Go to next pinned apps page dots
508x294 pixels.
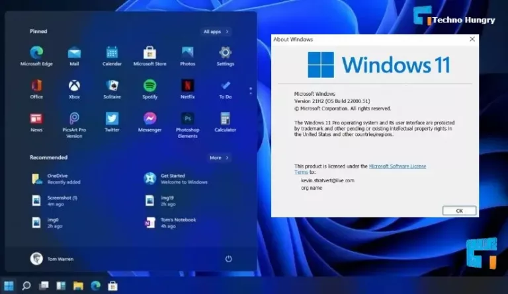coord(251,91)
